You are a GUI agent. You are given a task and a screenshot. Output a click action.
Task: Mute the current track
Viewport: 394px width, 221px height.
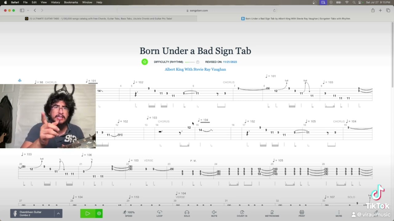[x=214, y=214]
